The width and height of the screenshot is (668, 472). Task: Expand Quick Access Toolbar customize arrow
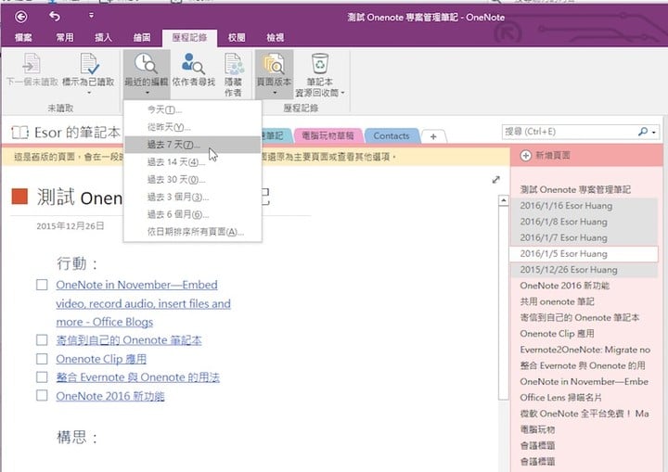[91, 16]
